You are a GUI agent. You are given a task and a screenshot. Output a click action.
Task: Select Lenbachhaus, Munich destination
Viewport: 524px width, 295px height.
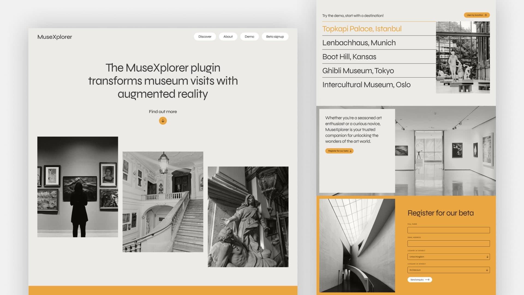pos(379,43)
